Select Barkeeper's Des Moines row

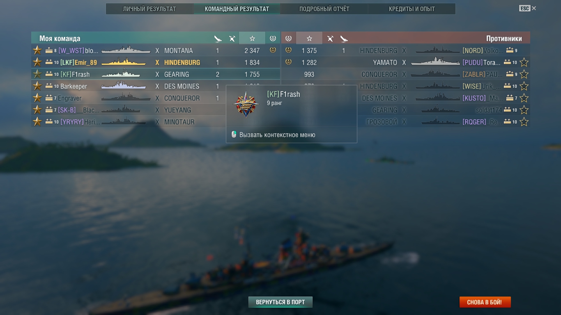156,86
